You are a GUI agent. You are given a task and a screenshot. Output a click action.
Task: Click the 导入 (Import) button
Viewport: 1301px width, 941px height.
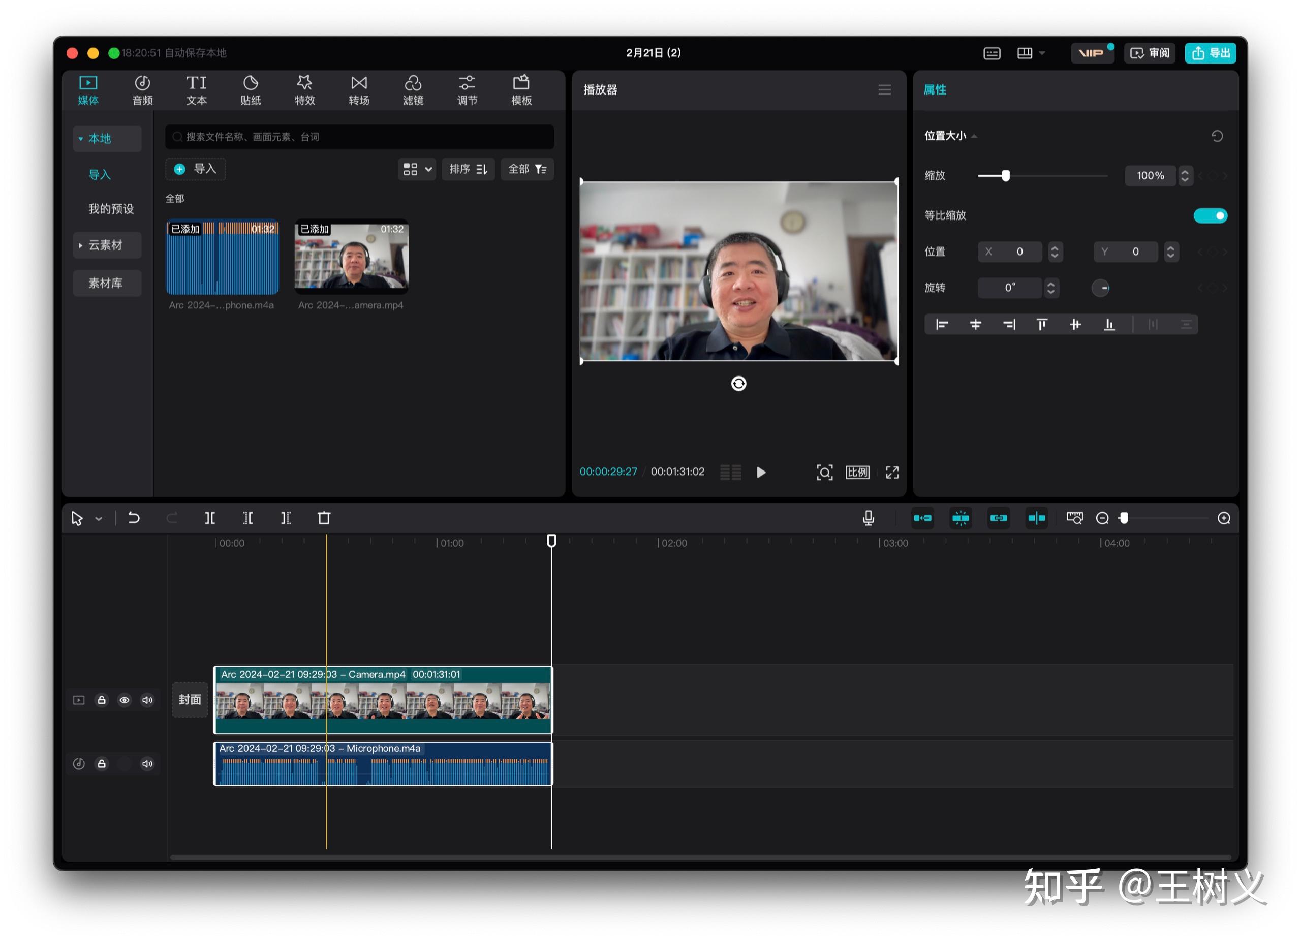(196, 169)
